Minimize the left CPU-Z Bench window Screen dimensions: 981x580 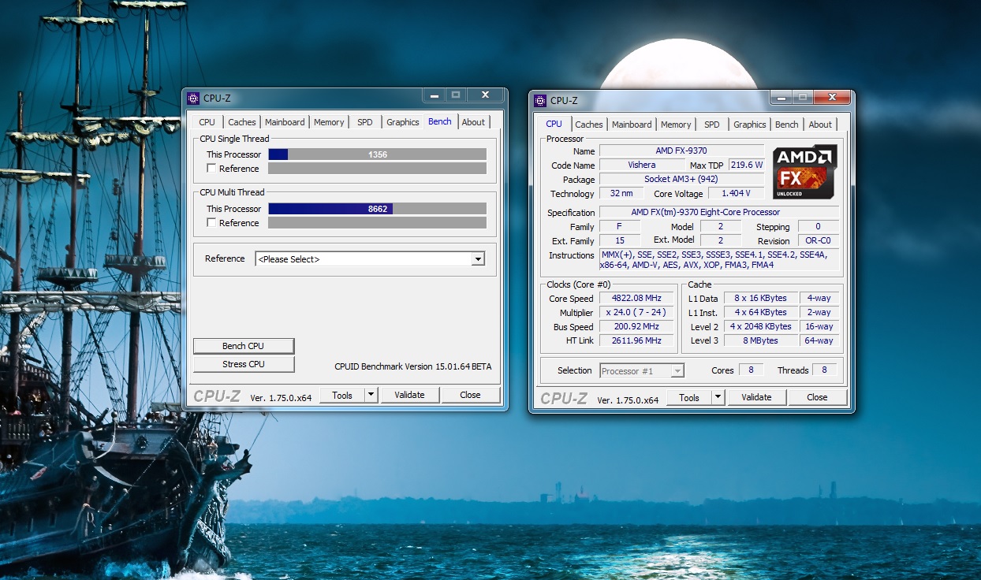434,95
